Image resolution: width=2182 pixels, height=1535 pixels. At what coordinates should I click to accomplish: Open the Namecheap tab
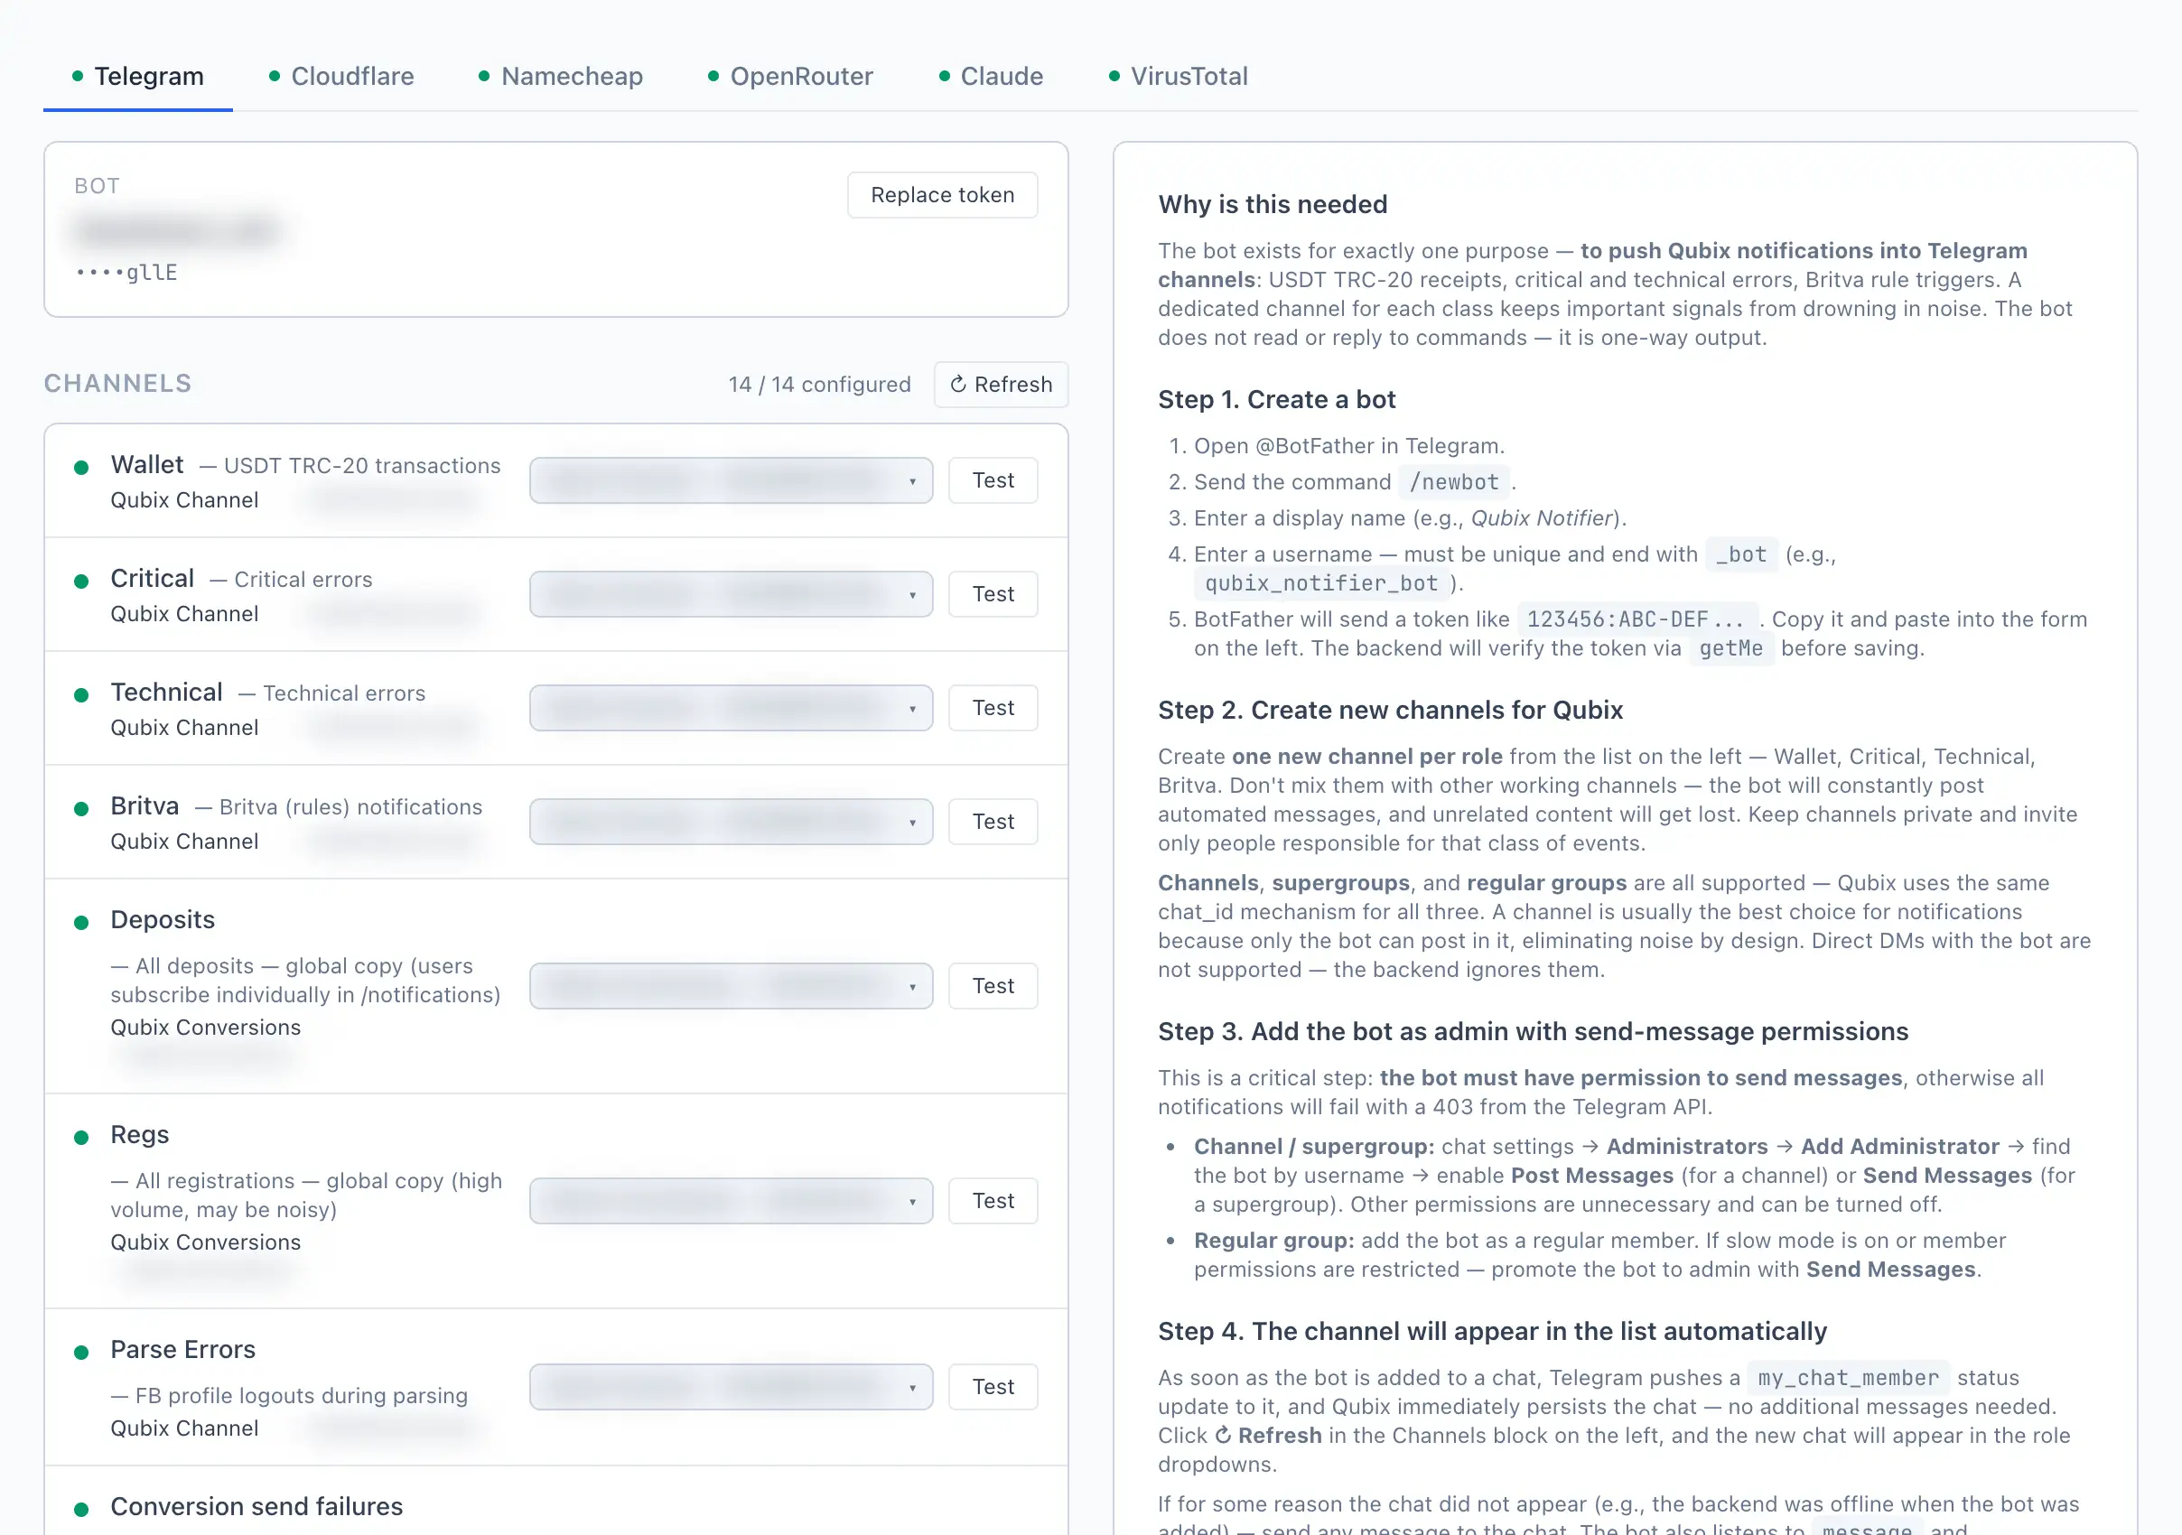(561, 76)
